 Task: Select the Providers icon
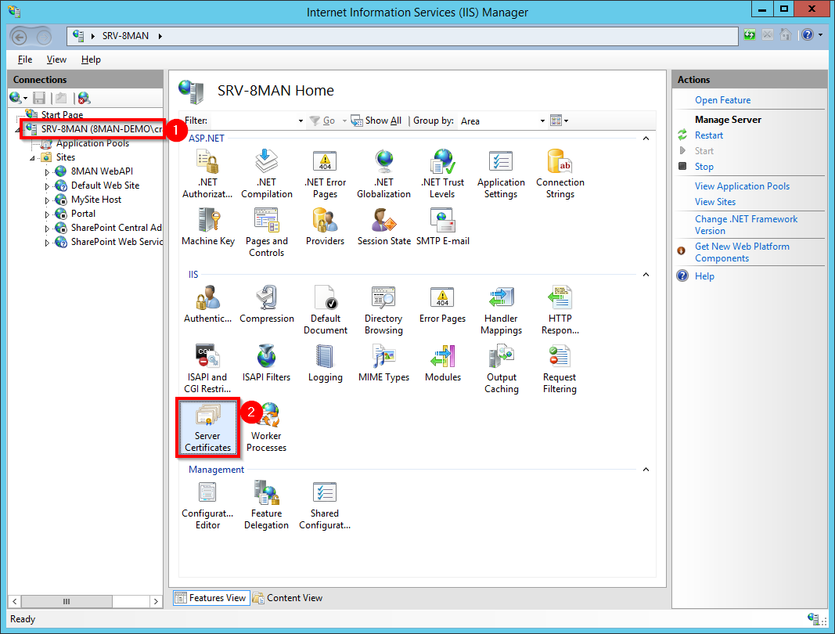tap(325, 227)
